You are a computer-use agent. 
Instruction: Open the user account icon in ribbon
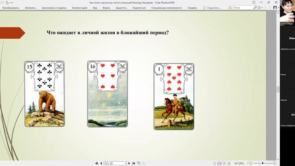pos(275,7)
